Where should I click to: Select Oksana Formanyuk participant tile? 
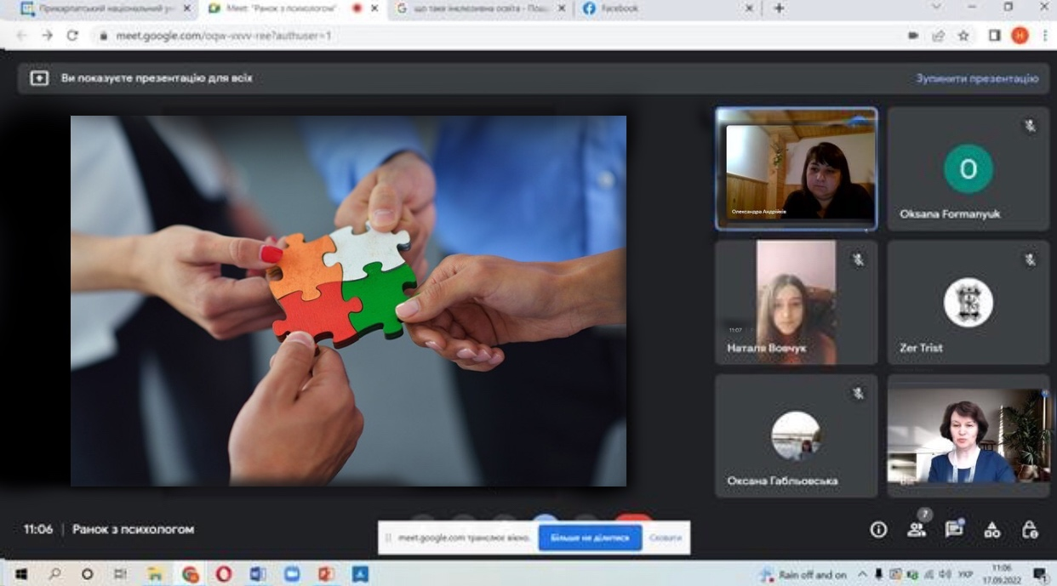click(x=968, y=168)
